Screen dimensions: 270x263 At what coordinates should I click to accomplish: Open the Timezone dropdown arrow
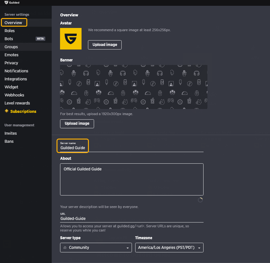coord(199,248)
